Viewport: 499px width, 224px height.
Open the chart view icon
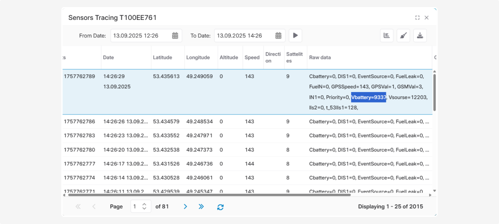coord(387,36)
